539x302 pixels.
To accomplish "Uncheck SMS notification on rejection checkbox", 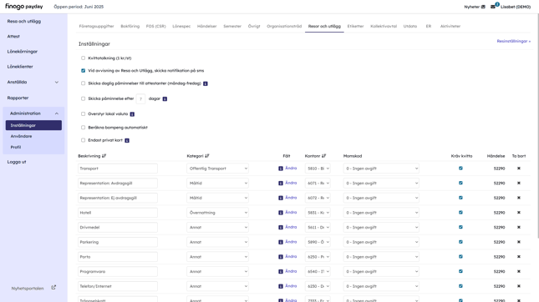I will pyautogui.click(x=83, y=70).
